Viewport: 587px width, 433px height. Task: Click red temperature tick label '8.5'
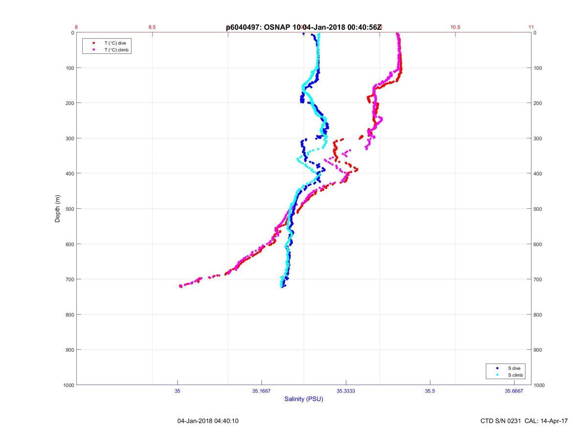pyautogui.click(x=152, y=27)
